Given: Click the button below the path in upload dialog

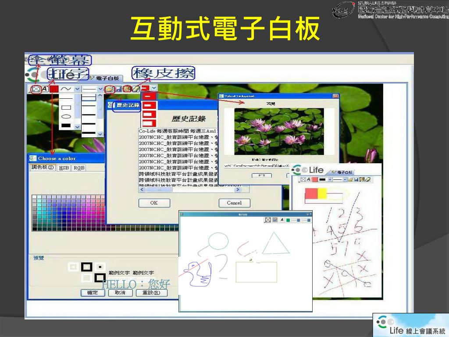Looking at the screenshot, I should (x=262, y=176).
